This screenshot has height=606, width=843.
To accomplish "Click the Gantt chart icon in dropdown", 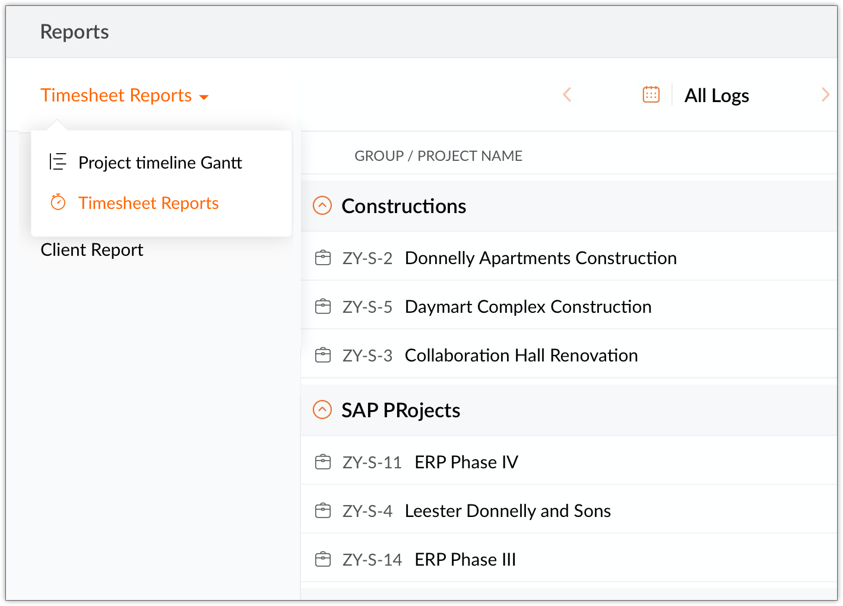I will click(x=58, y=161).
